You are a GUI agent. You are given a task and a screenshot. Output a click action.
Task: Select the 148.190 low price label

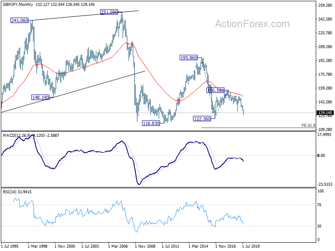40,97
